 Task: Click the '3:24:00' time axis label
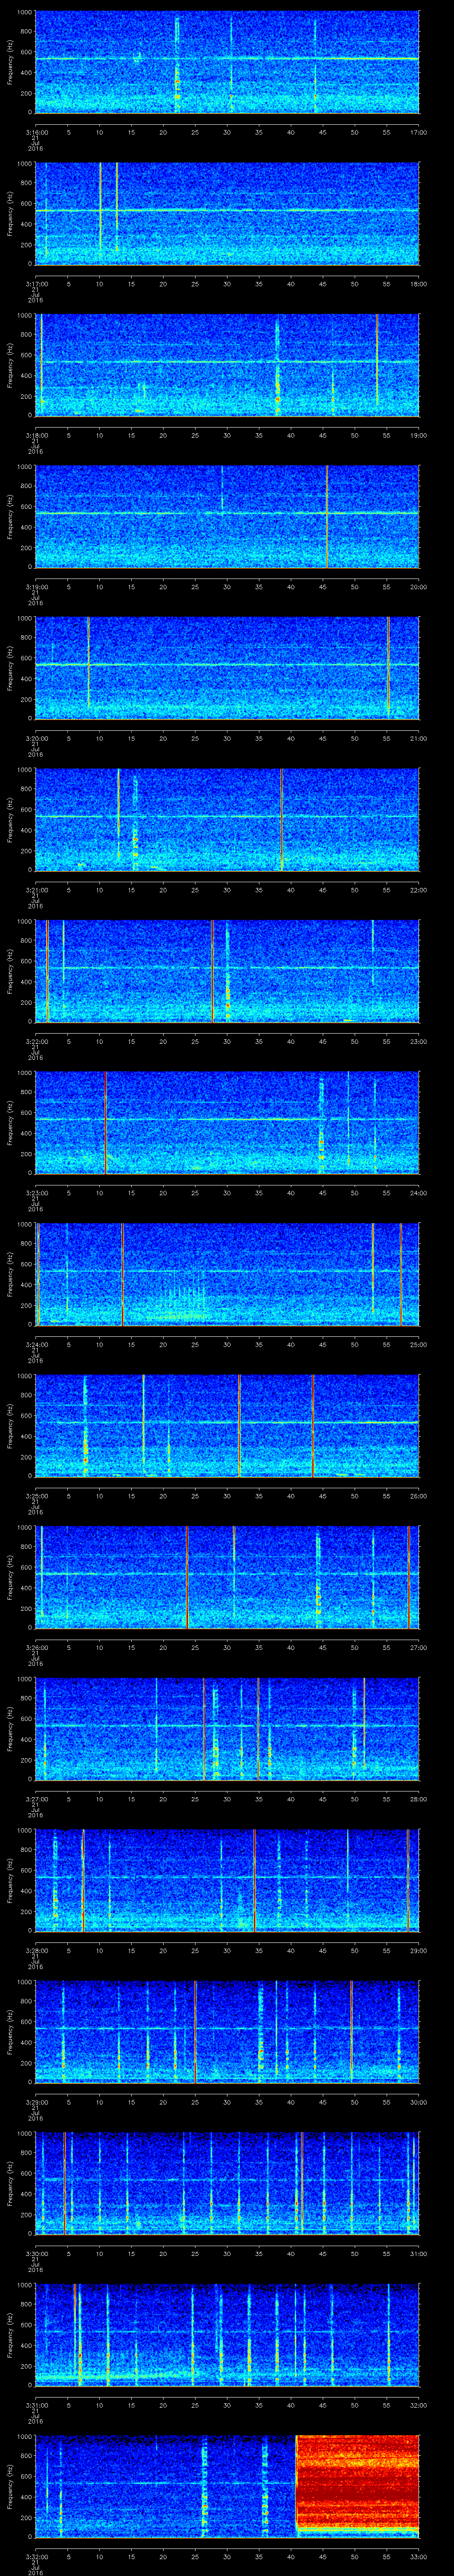(36, 1344)
